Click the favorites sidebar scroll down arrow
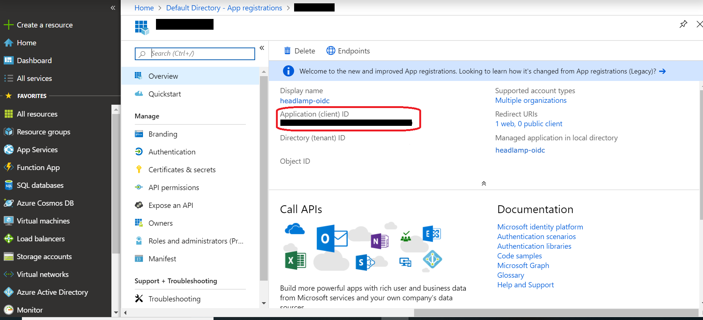 pyautogui.click(x=116, y=313)
